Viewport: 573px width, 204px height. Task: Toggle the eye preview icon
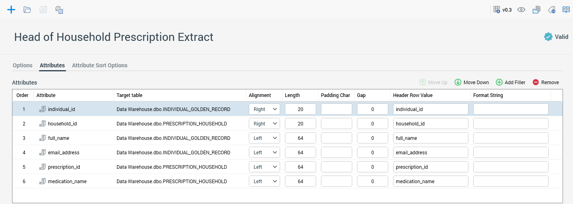[x=521, y=10]
